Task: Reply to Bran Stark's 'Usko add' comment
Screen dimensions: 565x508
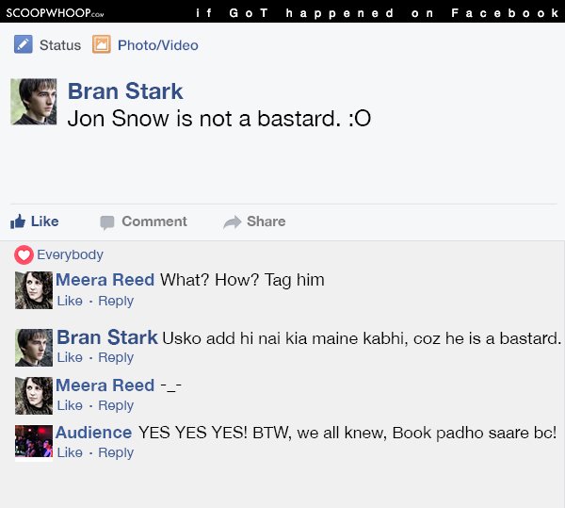Action: [116, 357]
